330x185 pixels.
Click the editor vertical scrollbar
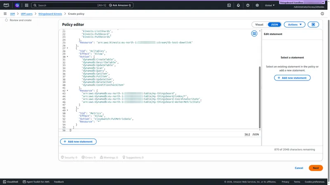(x=259, y=97)
